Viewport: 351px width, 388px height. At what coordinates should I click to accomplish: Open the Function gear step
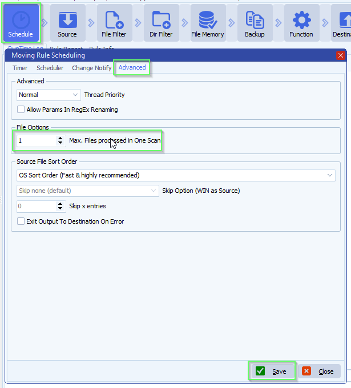tap(301, 23)
